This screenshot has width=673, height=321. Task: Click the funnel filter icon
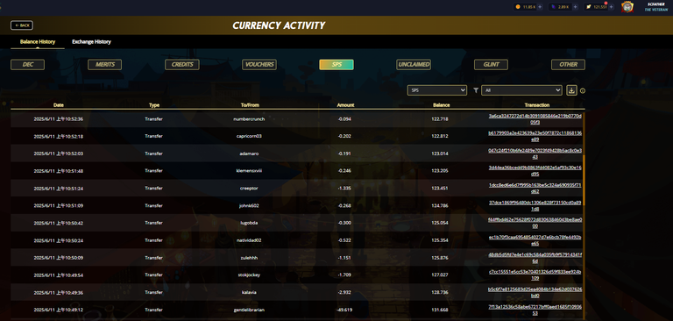pyautogui.click(x=476, y=90)
